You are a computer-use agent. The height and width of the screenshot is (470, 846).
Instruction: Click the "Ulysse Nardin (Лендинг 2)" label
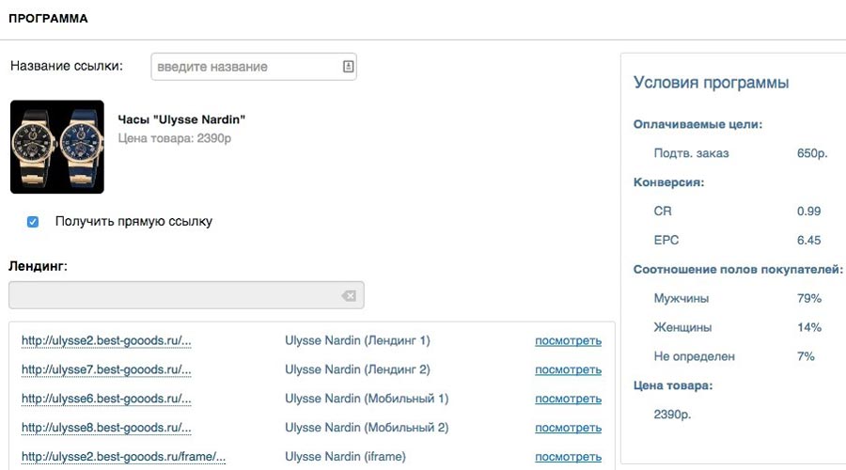357,369
